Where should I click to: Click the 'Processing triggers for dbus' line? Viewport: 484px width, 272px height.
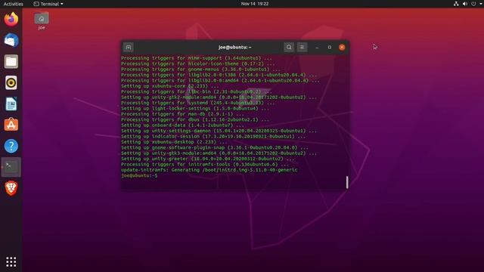[195, 119]
